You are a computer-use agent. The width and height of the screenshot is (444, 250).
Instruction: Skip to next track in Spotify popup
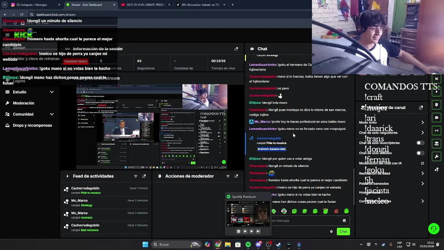(x=258, y=231)
